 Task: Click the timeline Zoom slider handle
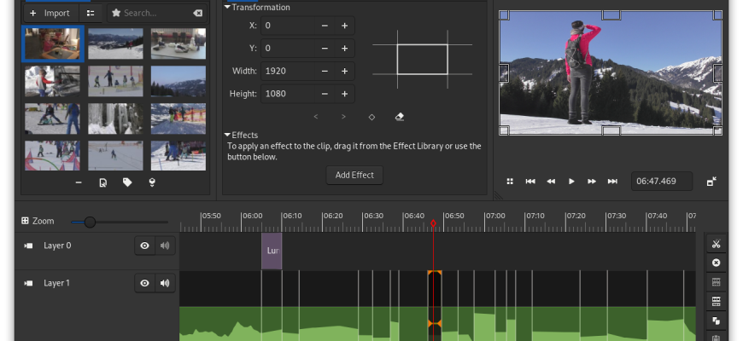[90, 222]
